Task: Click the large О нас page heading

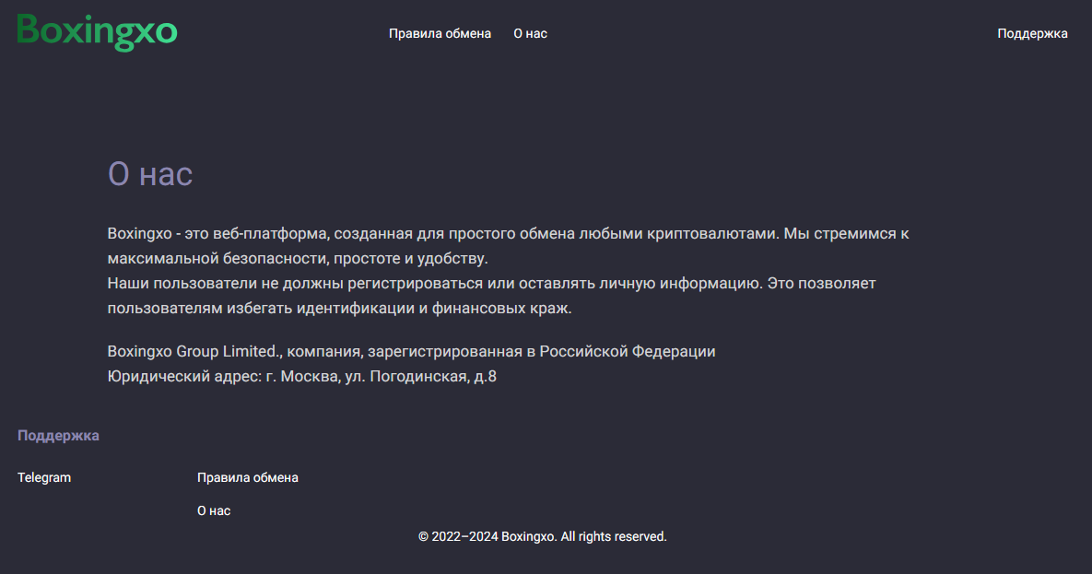Action: [149, 173]
